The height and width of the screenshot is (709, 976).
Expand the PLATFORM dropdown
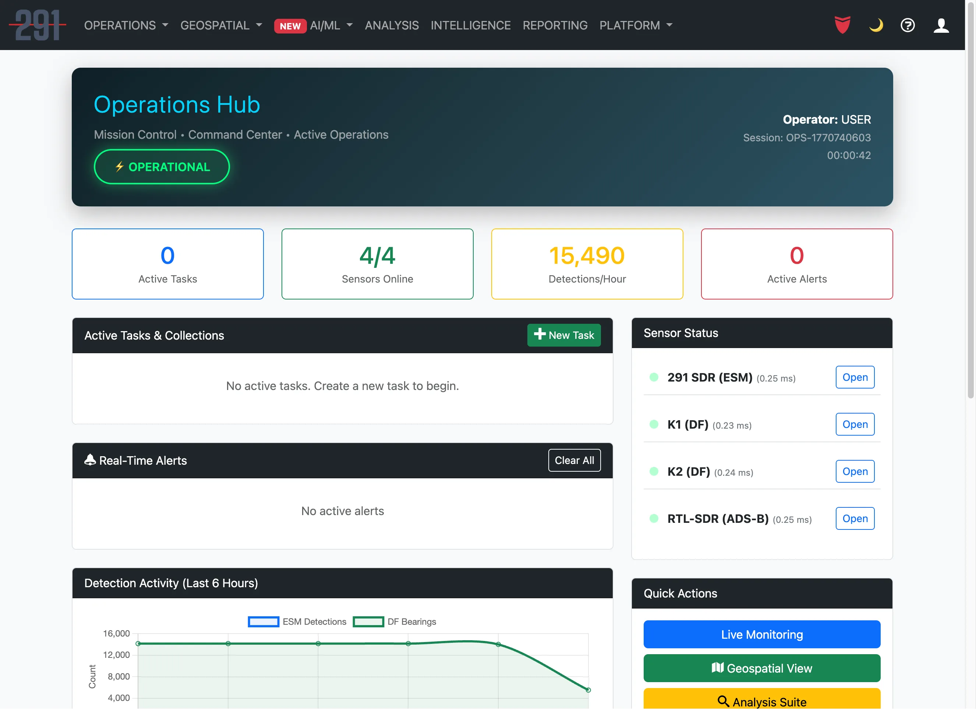pyautogui.click(x=635, y=25)
